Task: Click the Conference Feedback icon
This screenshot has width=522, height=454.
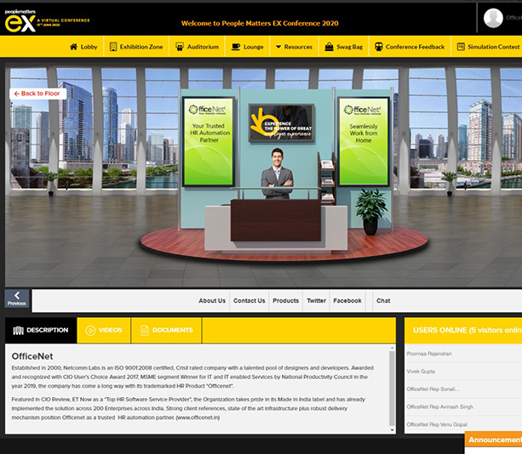Action: (x=379, y=47)
